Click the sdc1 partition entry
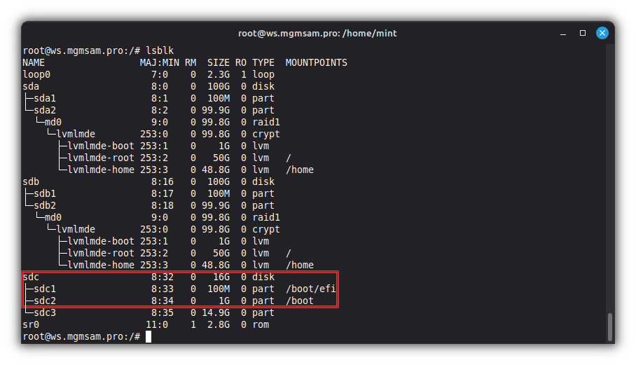The height and width of the screenshot is (365, 636). (45, 289)
